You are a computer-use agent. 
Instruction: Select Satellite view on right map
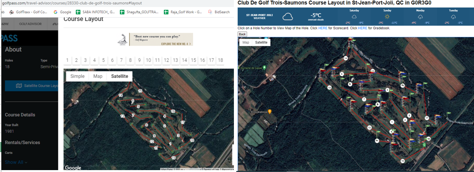(261, 42)
